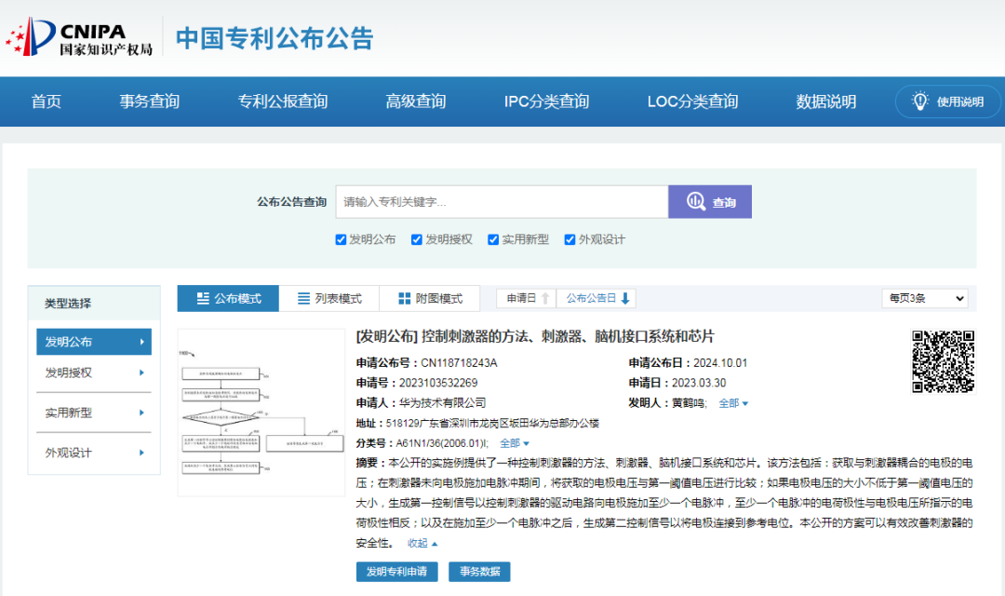This screenshot has height=596, width=1005.
Task: Click the 事务数据 button
Action: [479, 572]
